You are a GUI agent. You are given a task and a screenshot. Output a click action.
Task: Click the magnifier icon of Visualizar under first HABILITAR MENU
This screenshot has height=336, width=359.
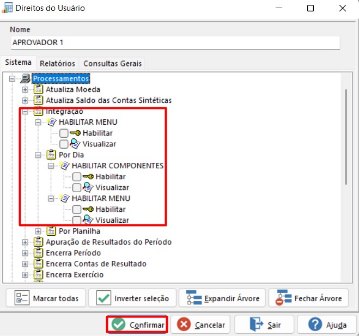pos(75,144)
